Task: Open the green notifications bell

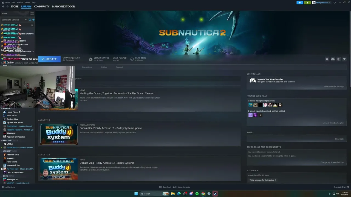Action: [x=307, y=2]
